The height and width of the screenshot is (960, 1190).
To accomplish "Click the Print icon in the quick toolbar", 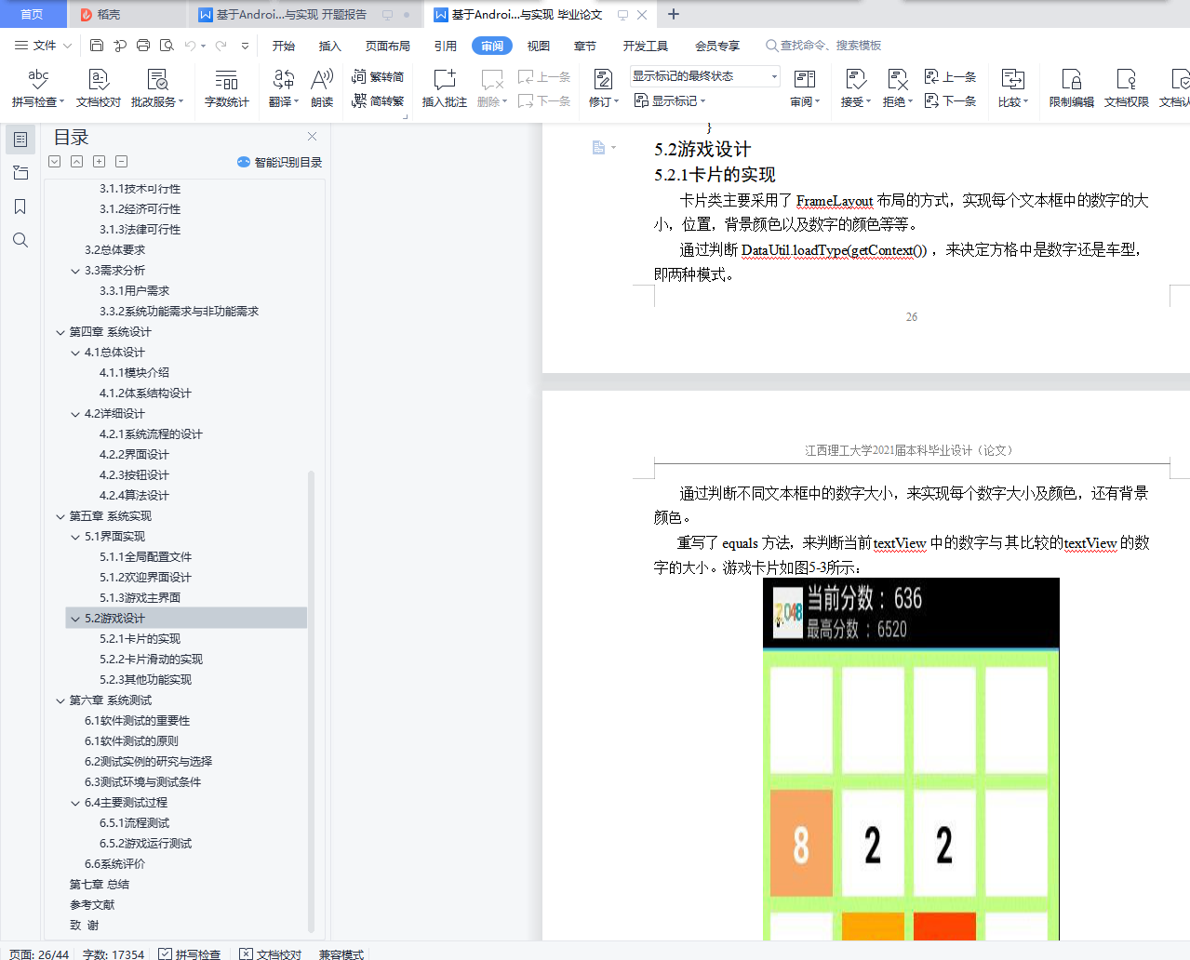I will pyautogui.click(x=143, y=45).
